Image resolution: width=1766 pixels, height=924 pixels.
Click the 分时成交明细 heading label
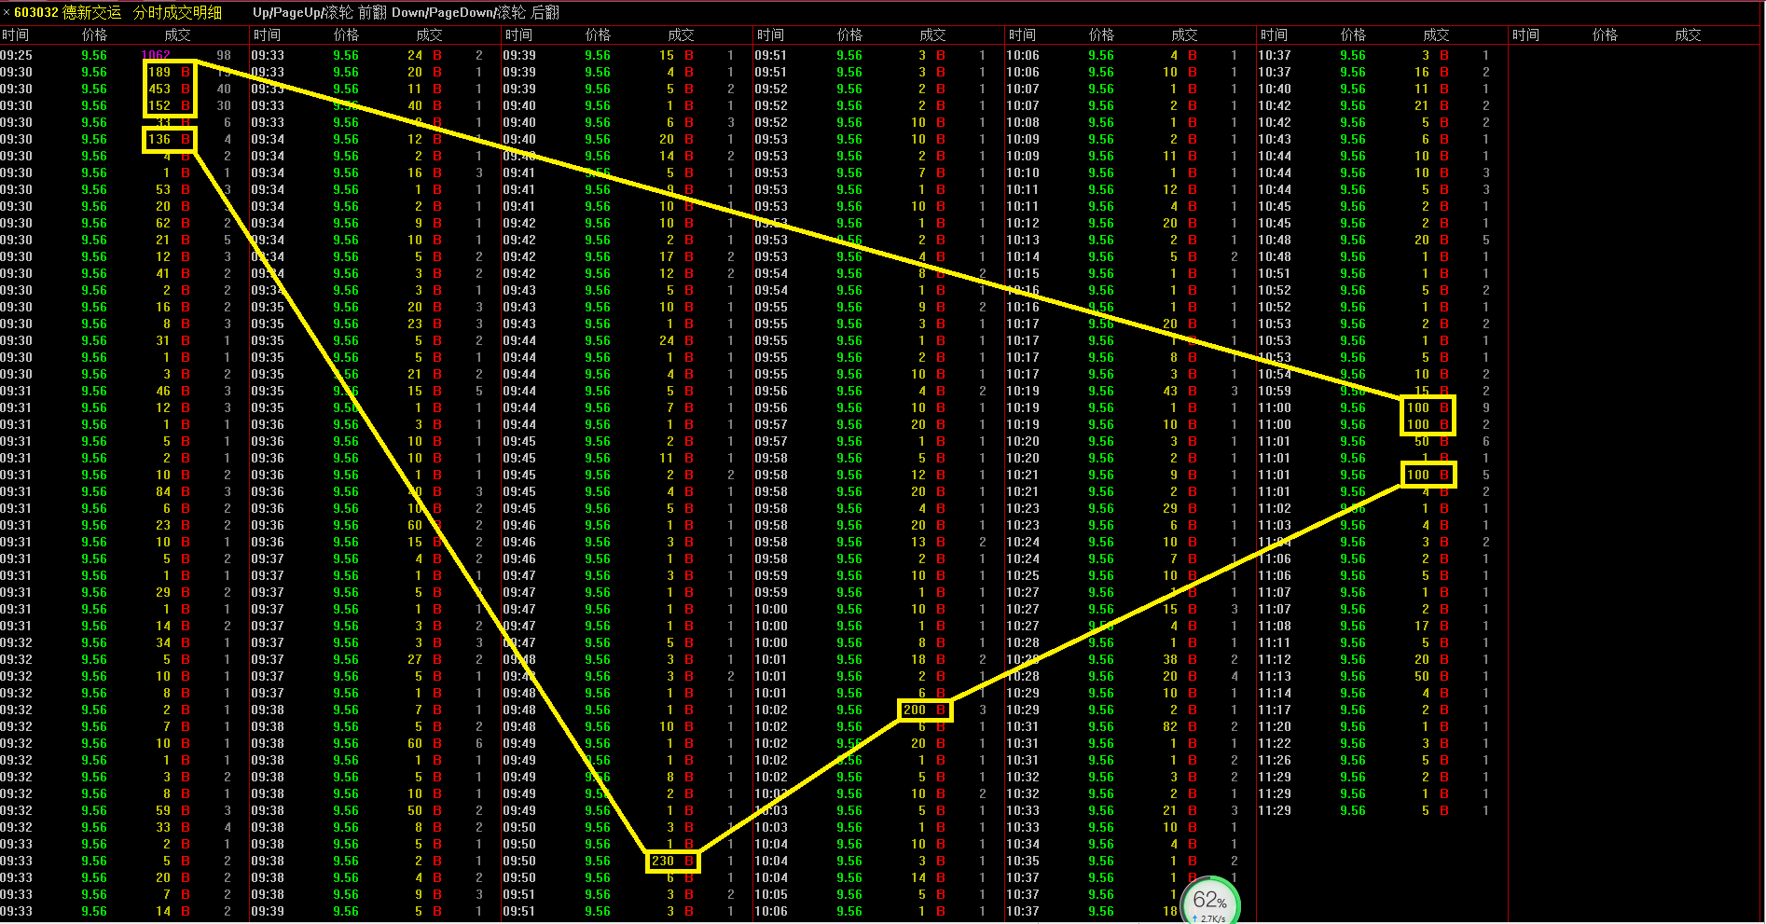177,13
